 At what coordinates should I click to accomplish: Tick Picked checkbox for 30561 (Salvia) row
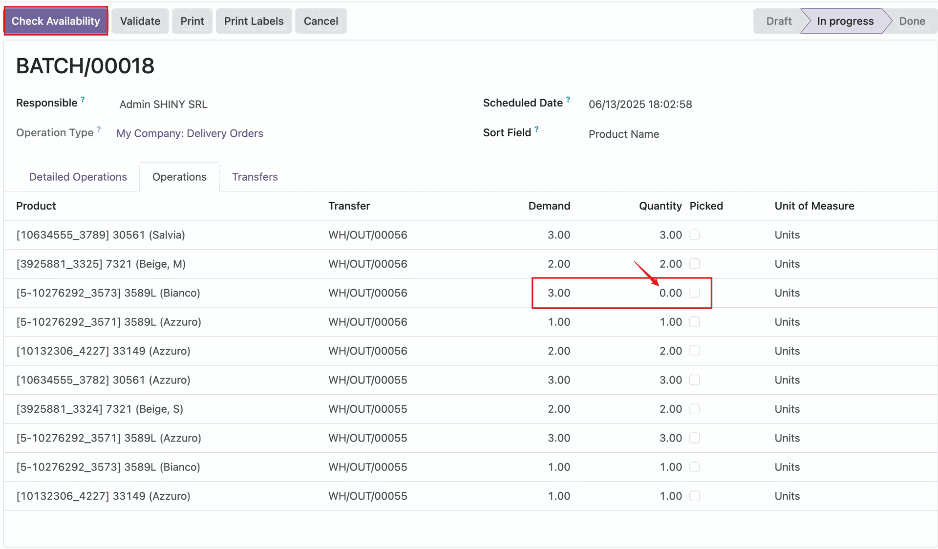694,235
